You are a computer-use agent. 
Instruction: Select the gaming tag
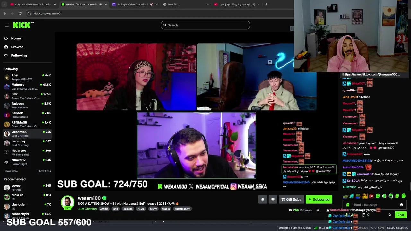(x=128, y=209)
